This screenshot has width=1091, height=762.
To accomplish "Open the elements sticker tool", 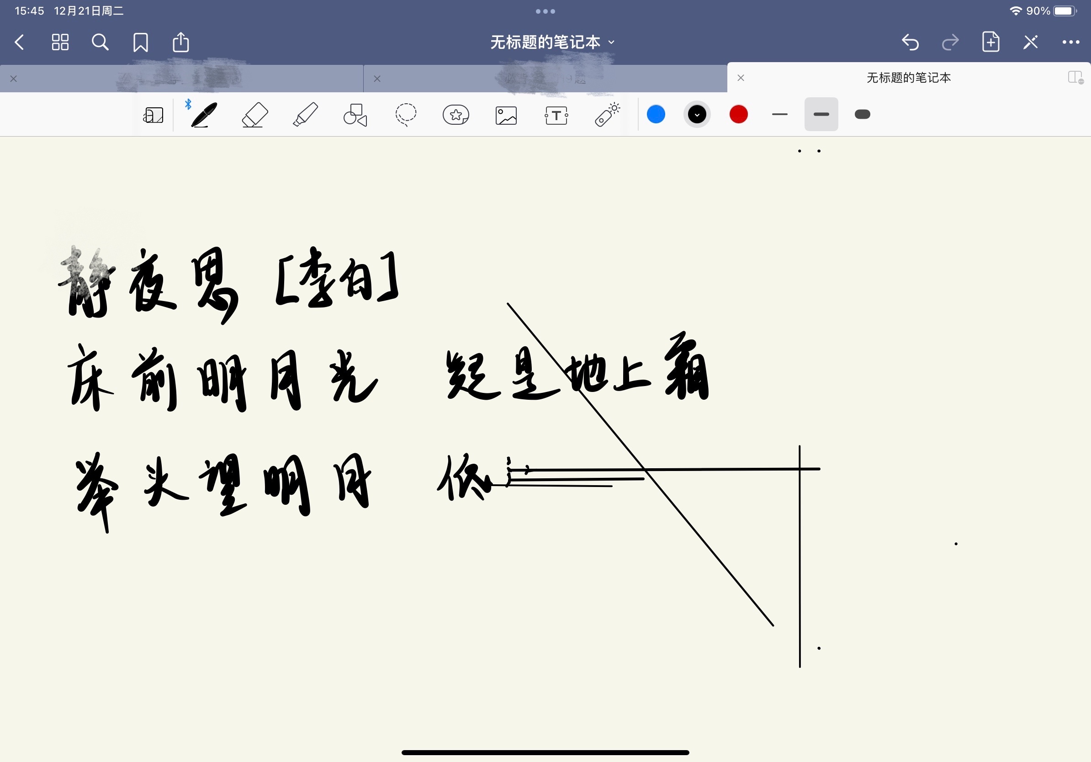I will coord(455,115).
